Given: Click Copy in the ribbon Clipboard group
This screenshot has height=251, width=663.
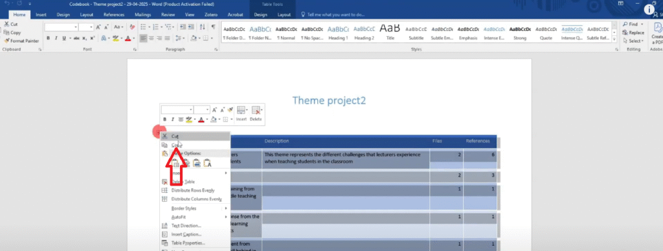Looking at the screenshot, I should (12, 32).
